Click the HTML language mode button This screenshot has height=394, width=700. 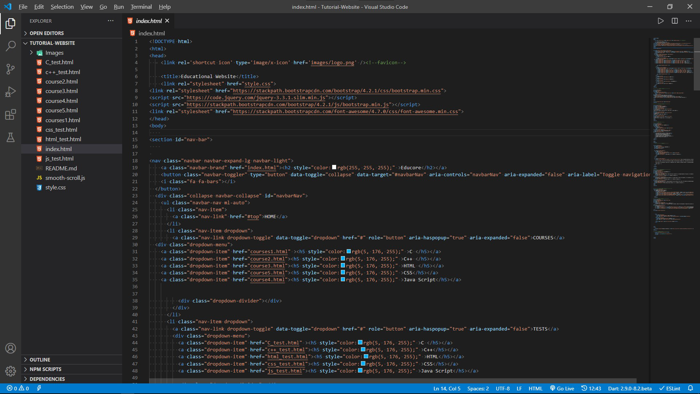535,389
